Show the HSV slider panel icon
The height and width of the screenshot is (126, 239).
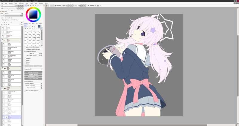point(31,5)
